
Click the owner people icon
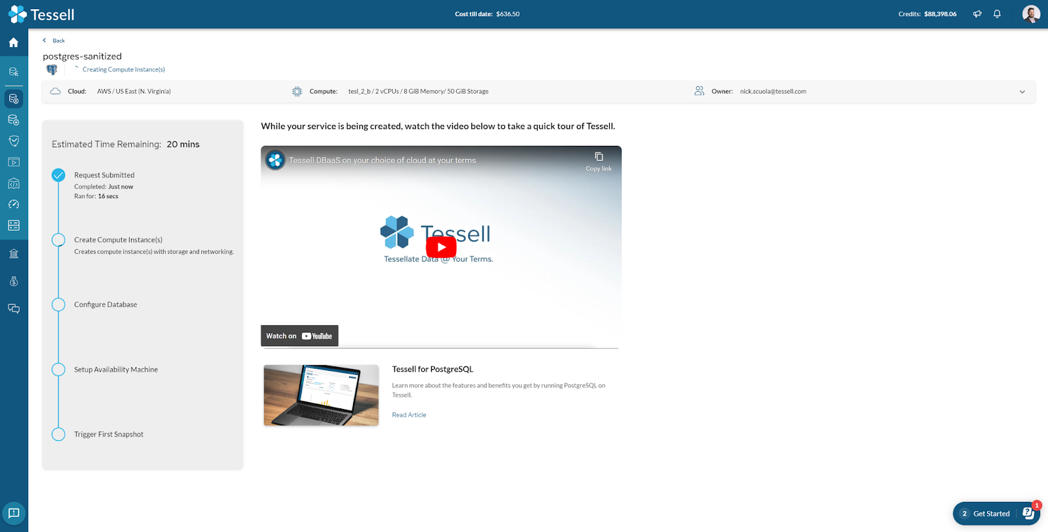[x=699, y=92]
